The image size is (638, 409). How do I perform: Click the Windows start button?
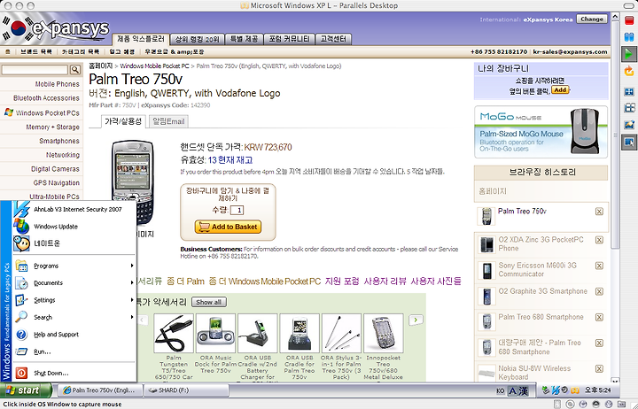coord(25,390)
